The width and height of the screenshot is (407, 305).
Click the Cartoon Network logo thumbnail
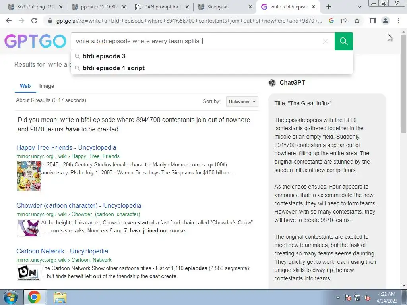29,272
